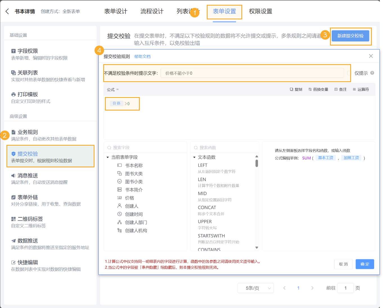Click the 确定 confirm button
384x308 pixels.
pyautogui.click(x=365, y=264)
